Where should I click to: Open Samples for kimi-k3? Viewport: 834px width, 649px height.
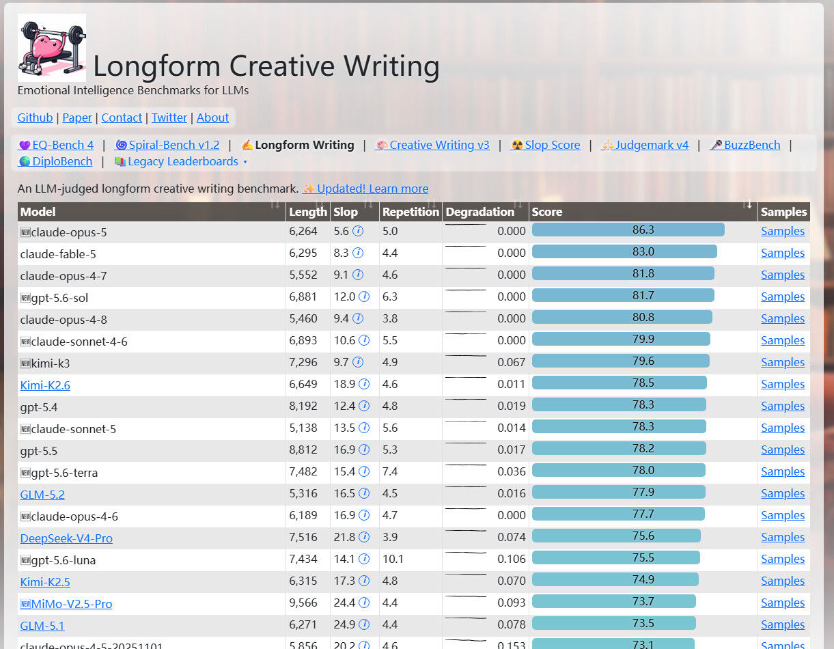coord(783,362)
